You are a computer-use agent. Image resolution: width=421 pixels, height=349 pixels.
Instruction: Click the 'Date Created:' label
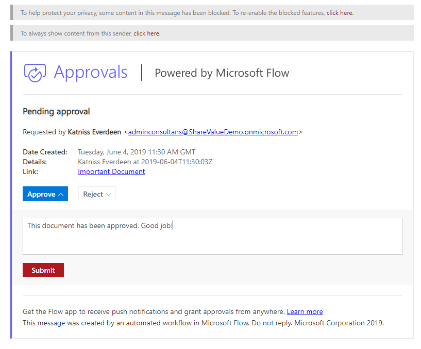point(45,152)
